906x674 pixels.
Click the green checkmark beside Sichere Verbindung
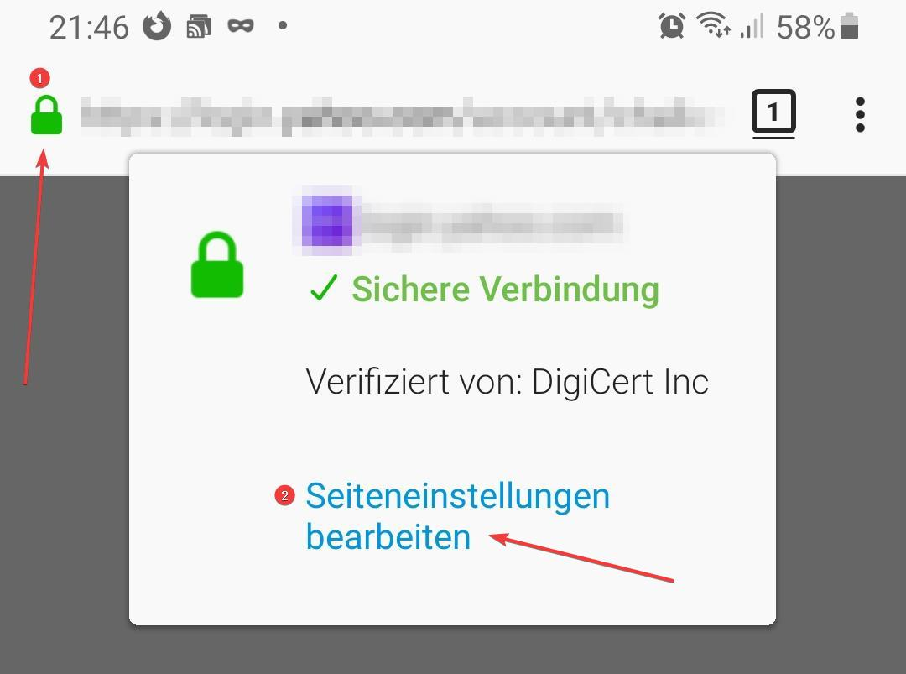click(324, 287)
